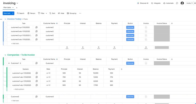This screenshot has height=104, width=196.
Task: Check the customer1-xyz-7/12/2025 first subitem checkbox
Action: point(9,73)
